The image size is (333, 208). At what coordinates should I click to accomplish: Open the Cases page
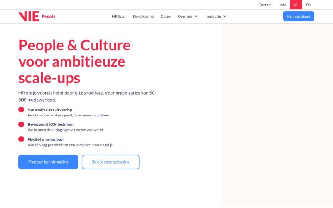(x=166, y=16)
